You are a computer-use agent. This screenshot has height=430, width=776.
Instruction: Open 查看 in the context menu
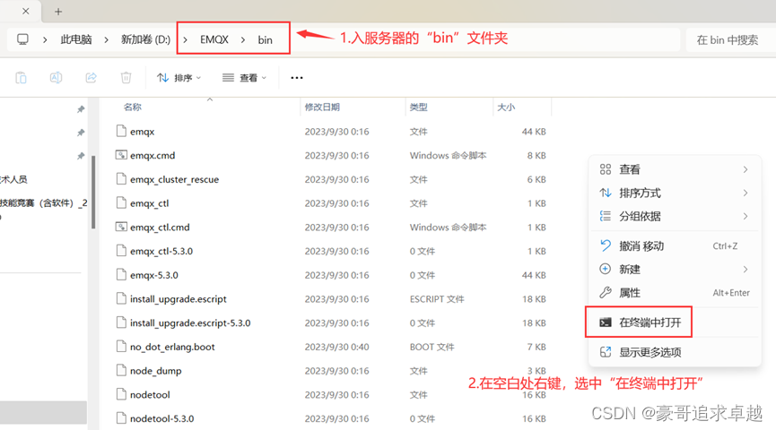(674, 169)
